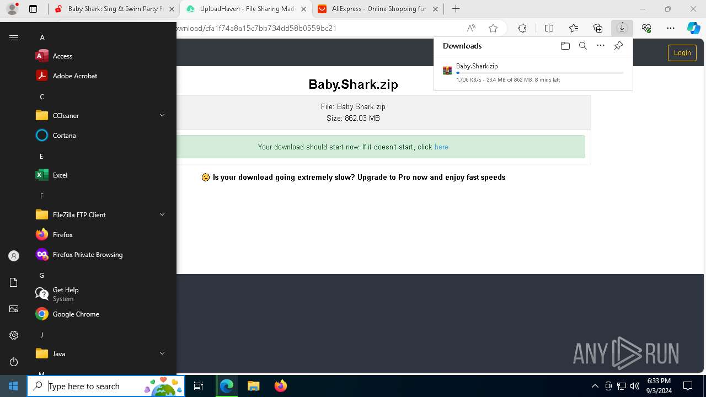Click the address bar URL

pyautogui.click(x=257, y=28)
